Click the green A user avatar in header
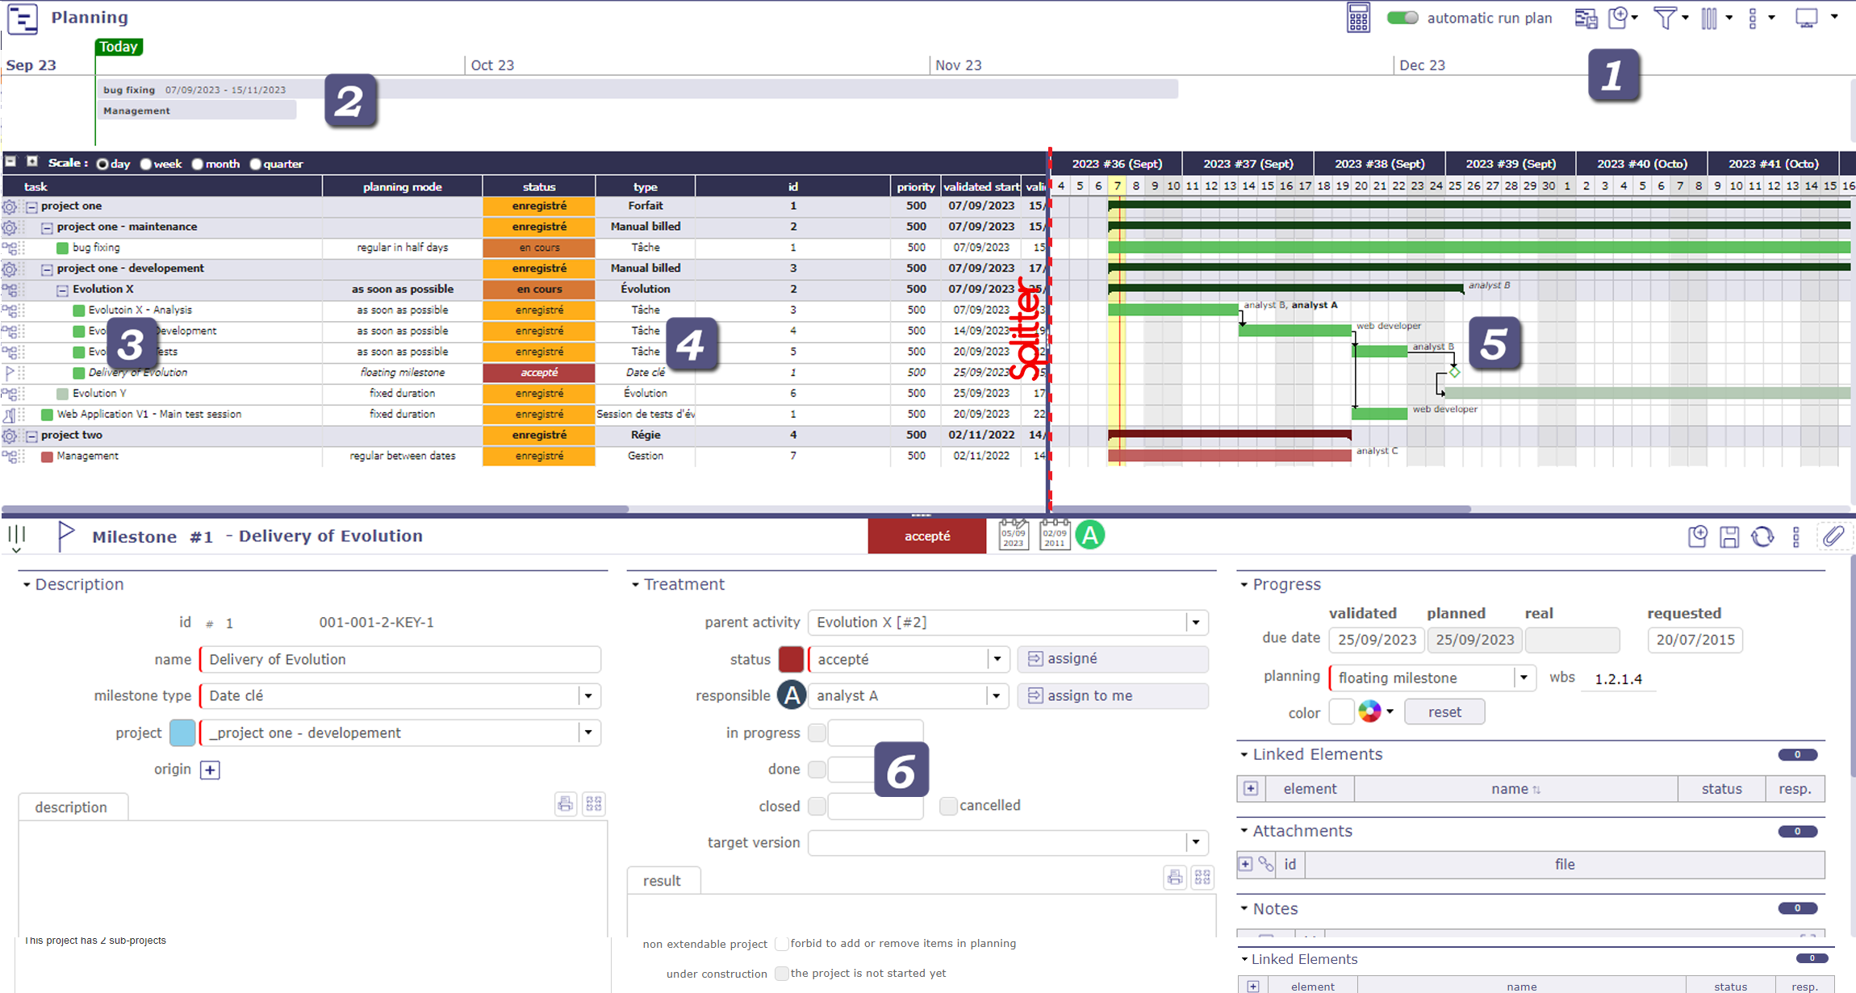1856x993 pixels. pos(1090,535)
